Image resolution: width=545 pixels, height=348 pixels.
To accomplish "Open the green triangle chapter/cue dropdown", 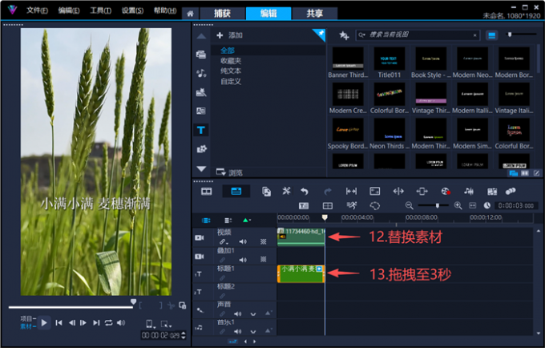I will pyautogui.click(x=247, y=220).
